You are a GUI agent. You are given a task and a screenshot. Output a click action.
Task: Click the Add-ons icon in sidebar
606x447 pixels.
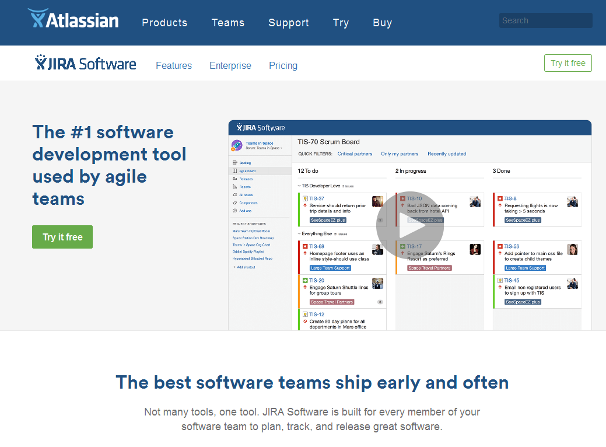click(x=234, y=211)
